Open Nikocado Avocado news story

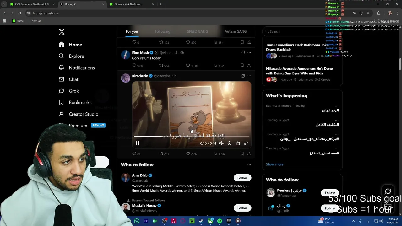302,75
